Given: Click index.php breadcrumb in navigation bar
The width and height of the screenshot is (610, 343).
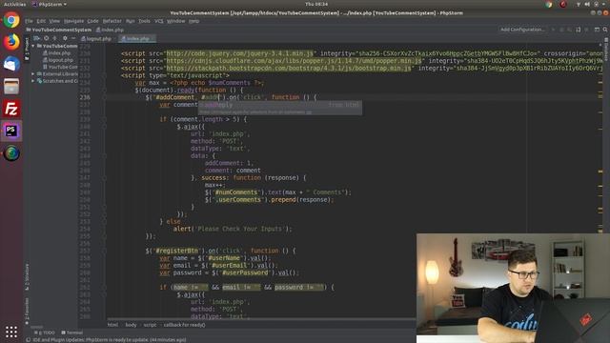Looking at the screenshot, I should click(110, 30).
